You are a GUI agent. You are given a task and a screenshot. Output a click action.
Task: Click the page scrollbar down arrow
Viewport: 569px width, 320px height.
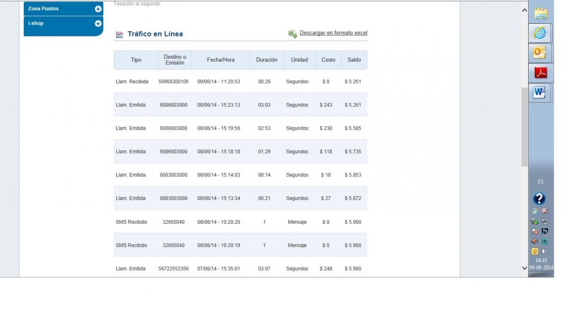pos(524,268)
